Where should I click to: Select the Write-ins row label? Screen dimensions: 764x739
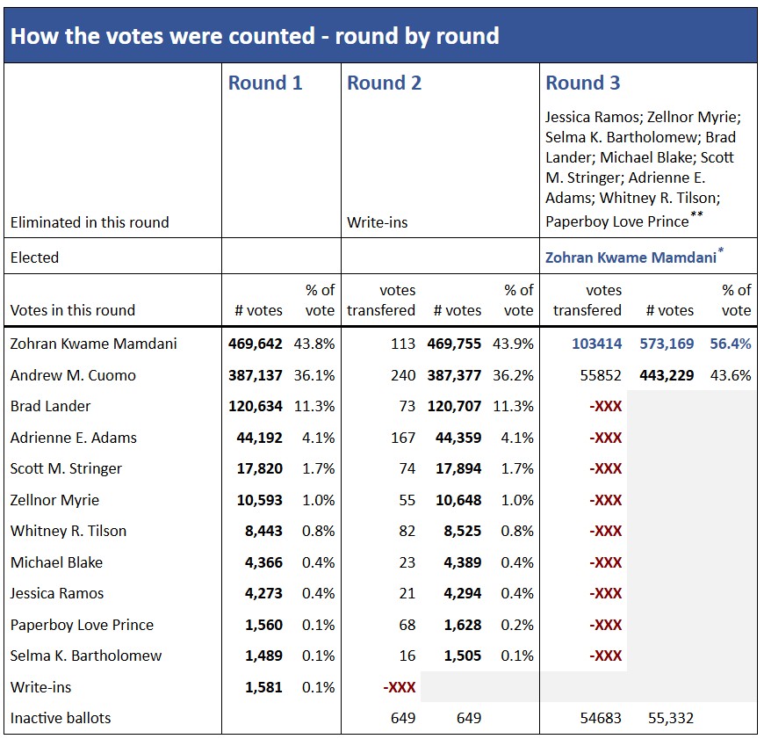pos(37,687)
